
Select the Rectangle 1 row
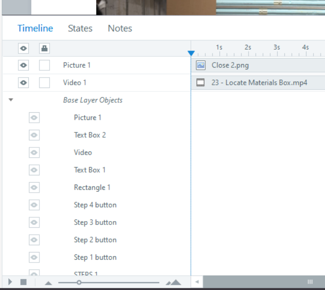point(92,187)
